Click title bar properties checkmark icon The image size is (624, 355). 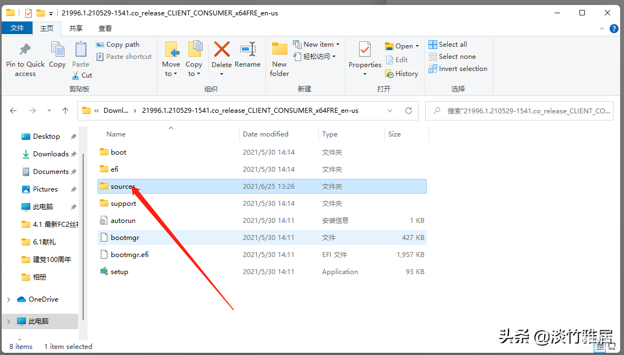tap(29, 13)
